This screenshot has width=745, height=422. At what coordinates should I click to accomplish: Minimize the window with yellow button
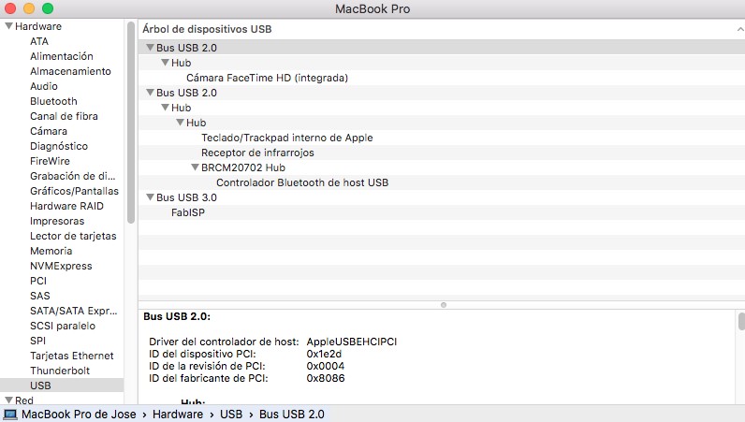click(x=28, y=8)
